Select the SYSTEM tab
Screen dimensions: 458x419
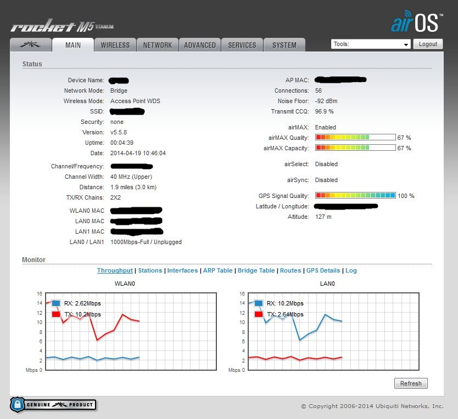(284, 45)
